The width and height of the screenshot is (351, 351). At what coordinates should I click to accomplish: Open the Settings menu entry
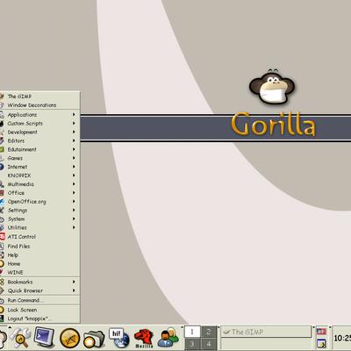pos(39,210)
